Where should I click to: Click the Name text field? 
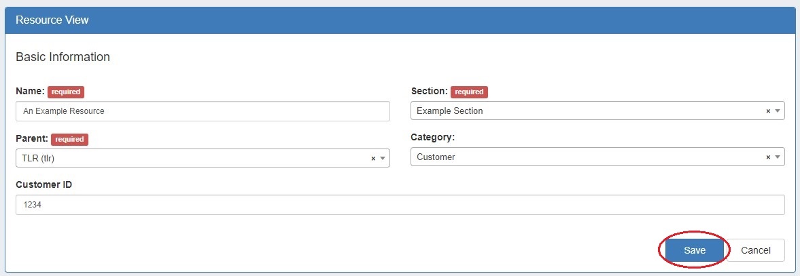[x=203, y=111]
